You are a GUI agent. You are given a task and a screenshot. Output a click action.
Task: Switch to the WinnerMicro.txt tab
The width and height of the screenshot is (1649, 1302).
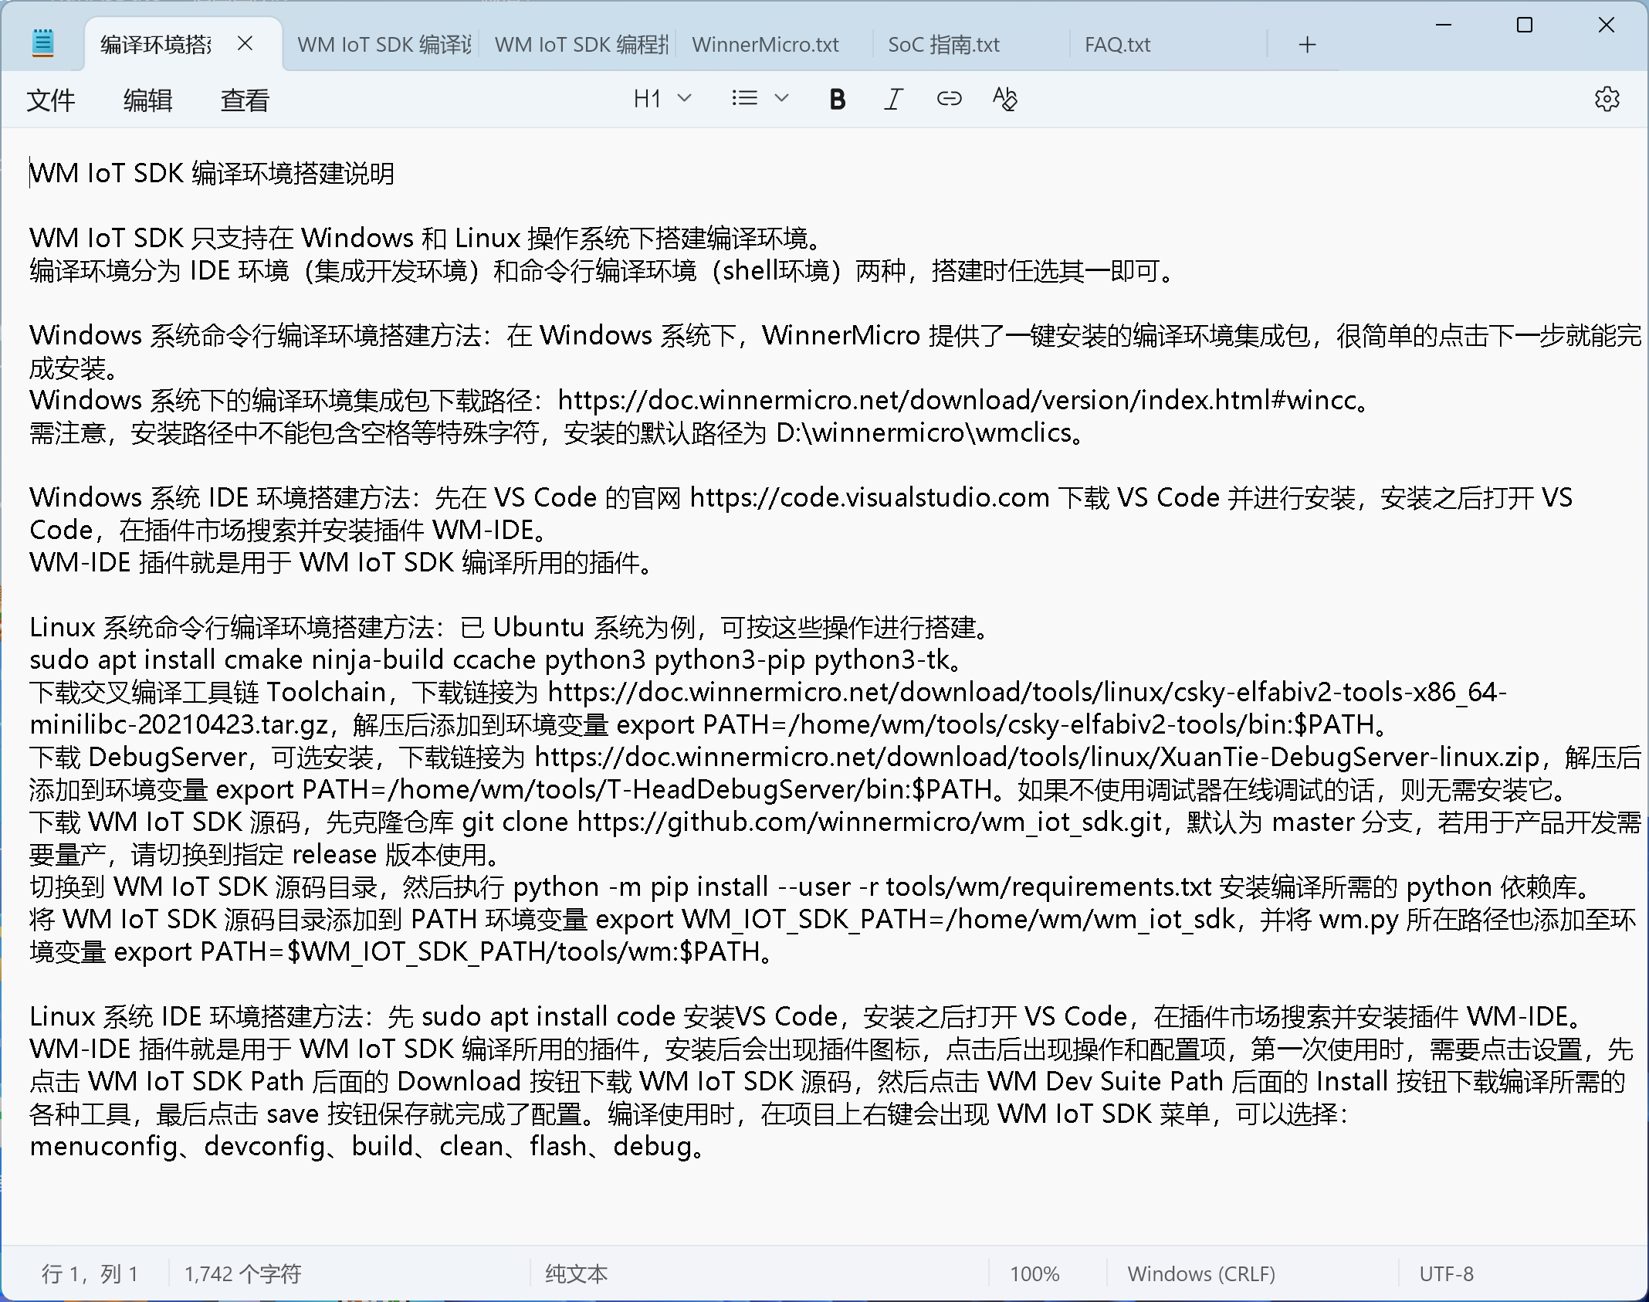point(765,45)
